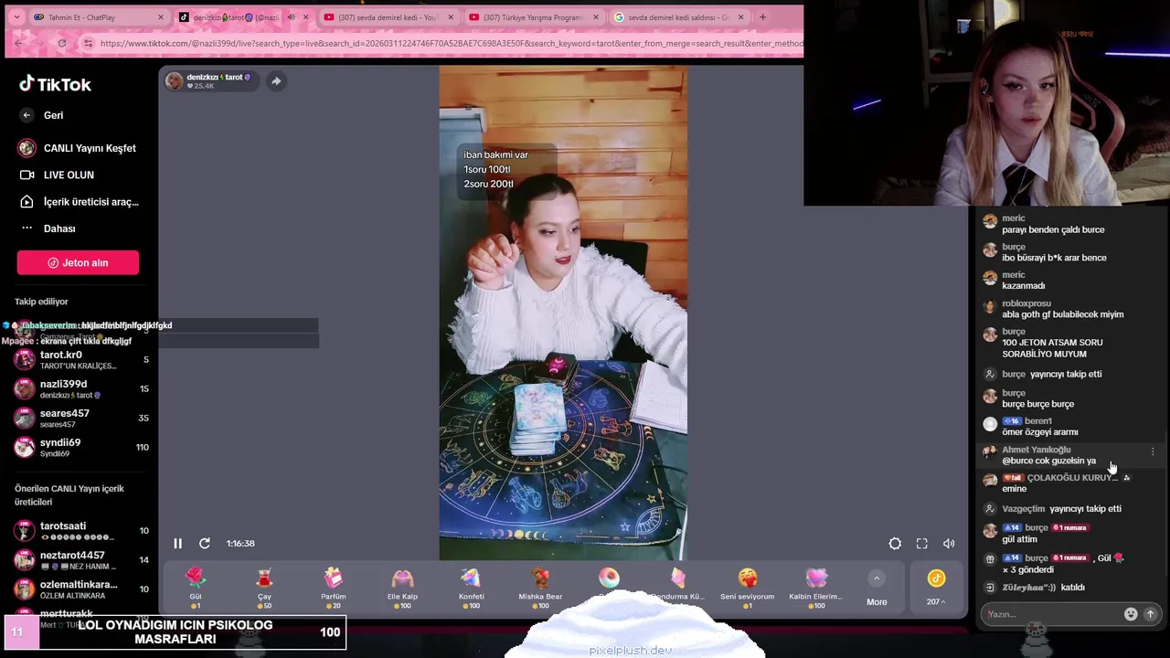Screen dimensions: 1170x658
Task: Send the Konfeti gift
Action: 472,587
